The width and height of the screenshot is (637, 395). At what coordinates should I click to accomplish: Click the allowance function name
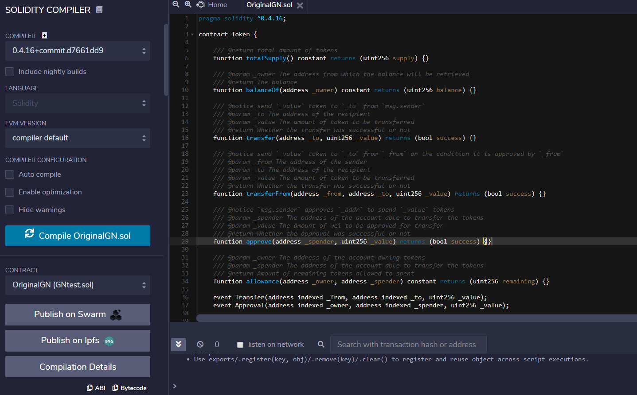(262, 281)
